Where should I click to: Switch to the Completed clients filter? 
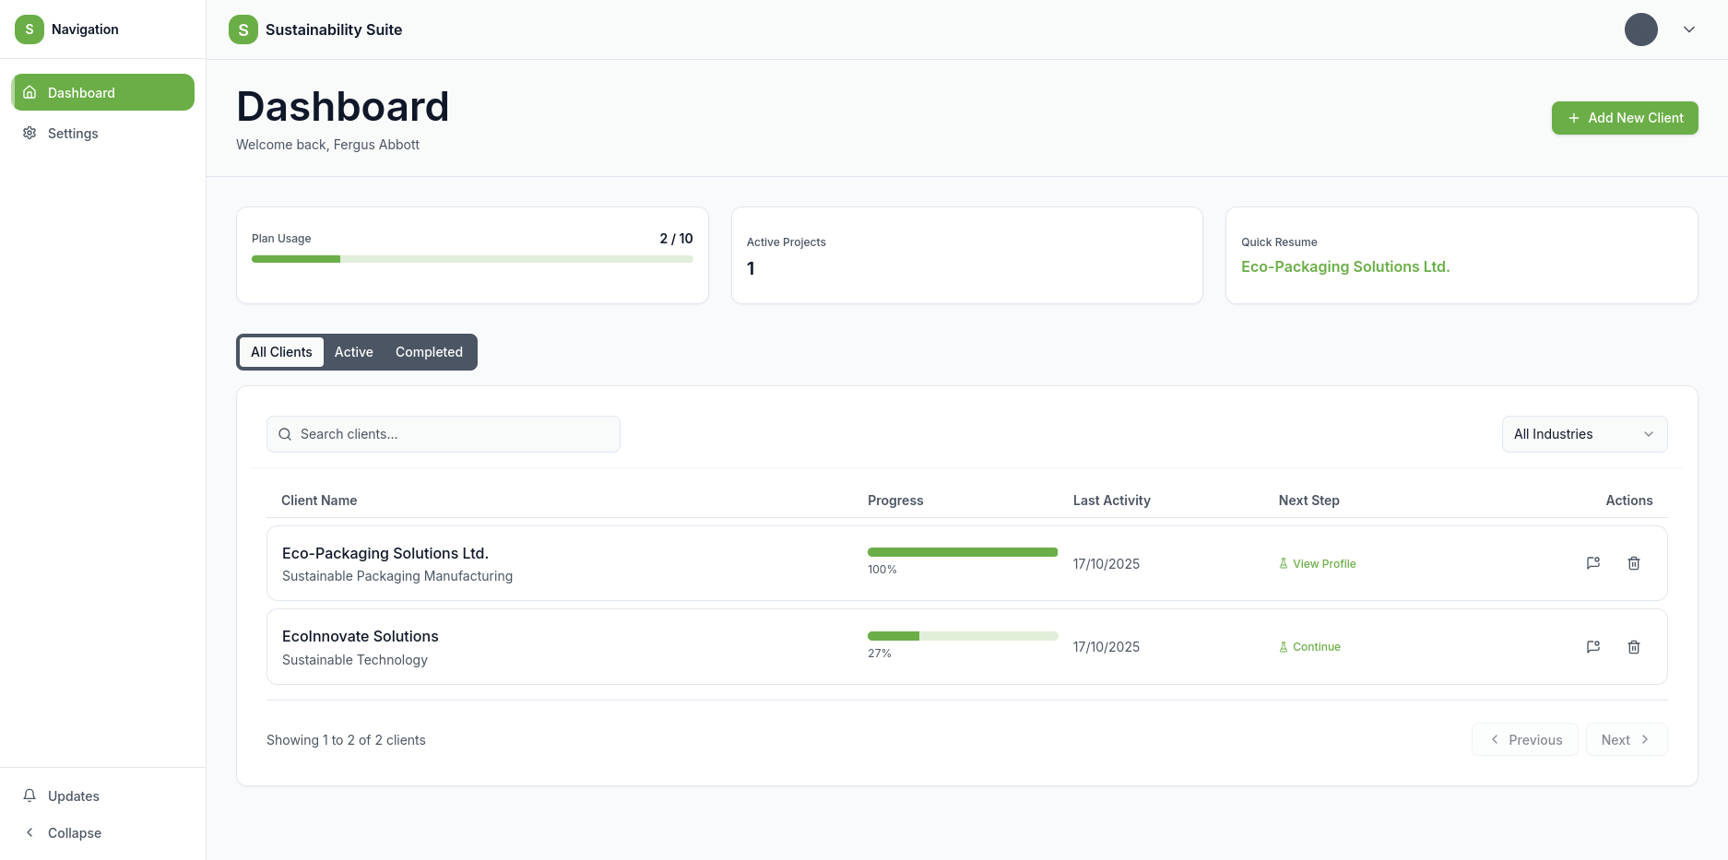429,352
